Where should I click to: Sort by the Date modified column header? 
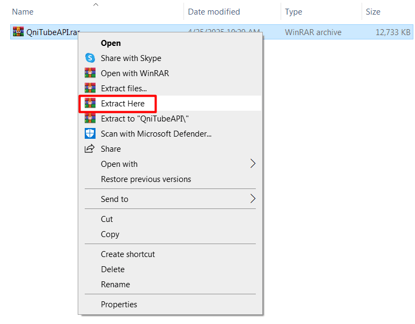tap(214, 12)
